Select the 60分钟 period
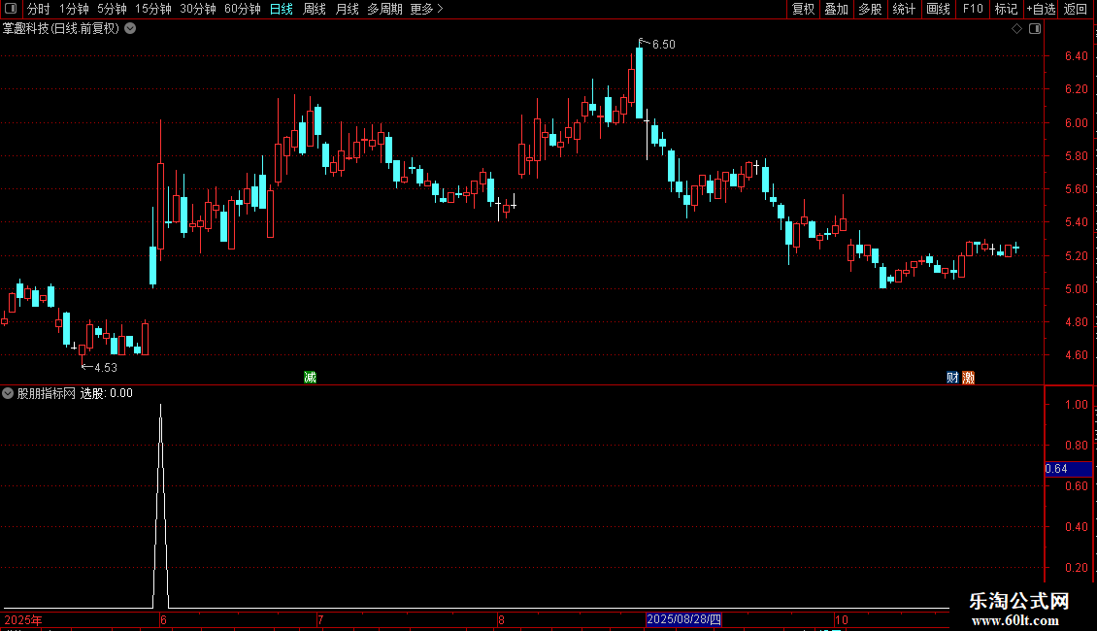Image resolution: width=1097 pixels, height=631 pixels. 242,9
